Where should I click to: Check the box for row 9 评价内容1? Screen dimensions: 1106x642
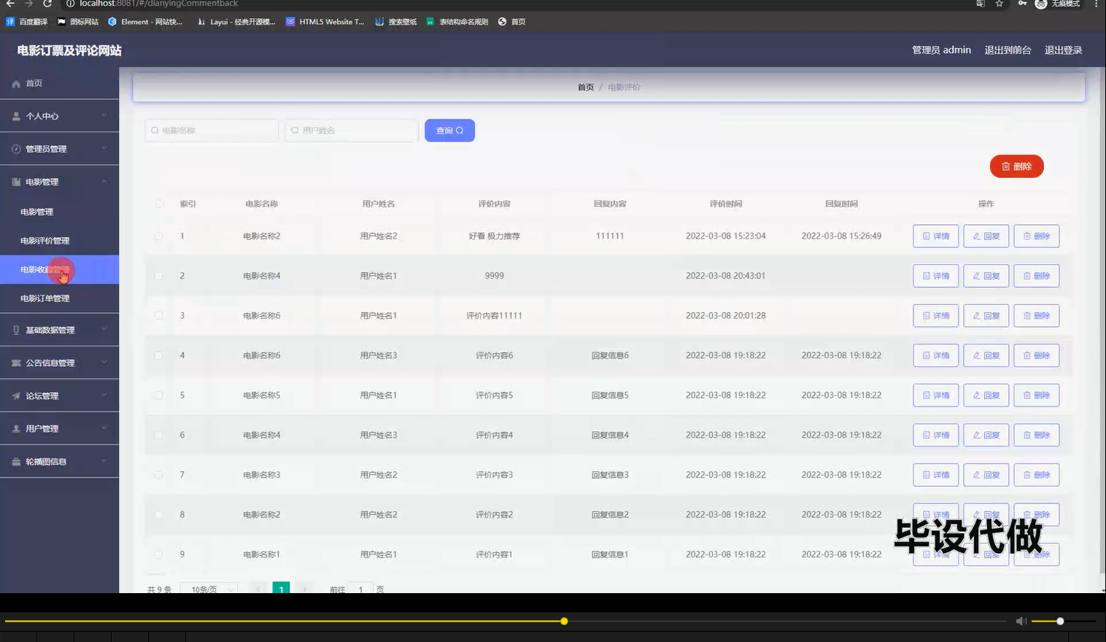tap(158, 554)
